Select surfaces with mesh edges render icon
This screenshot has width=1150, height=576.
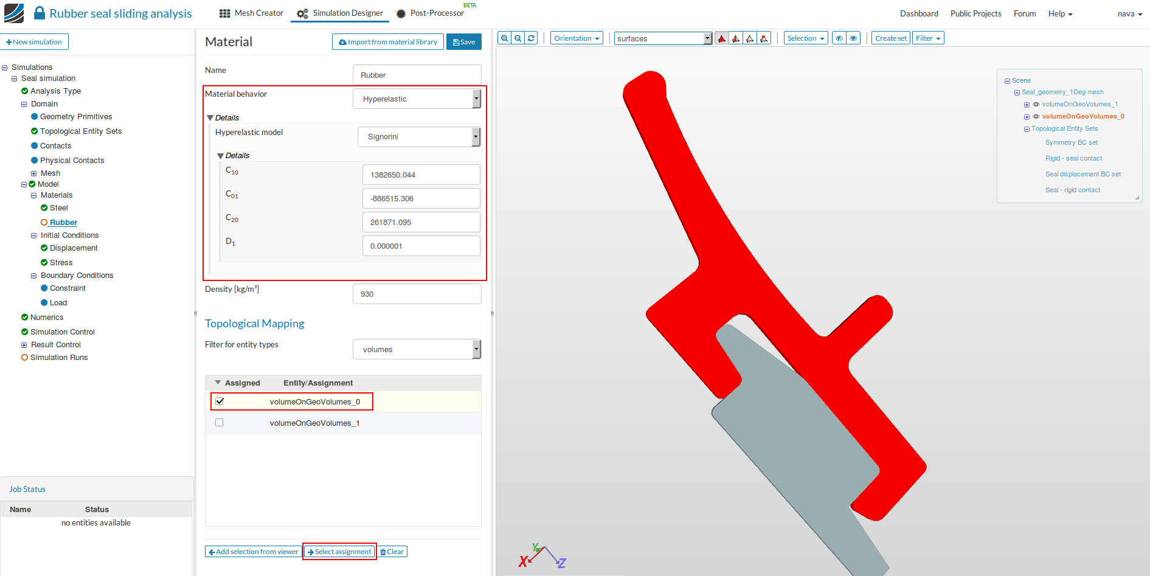(x=736, y=38)
